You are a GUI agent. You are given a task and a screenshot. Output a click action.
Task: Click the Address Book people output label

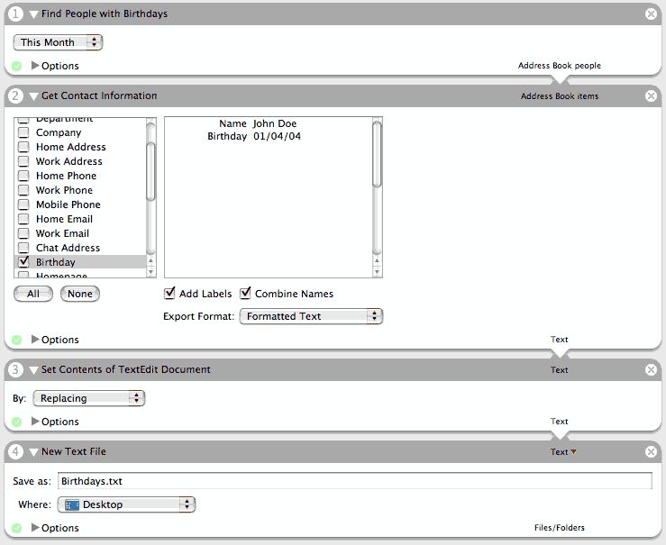coord(560,66)
